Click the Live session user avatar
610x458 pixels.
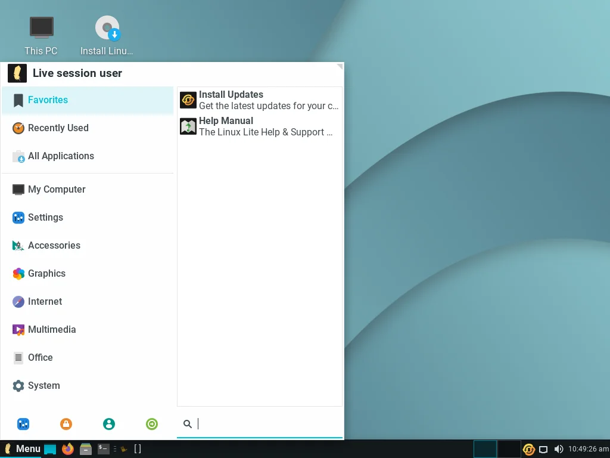pyautogui.click(x=17, y=73)
